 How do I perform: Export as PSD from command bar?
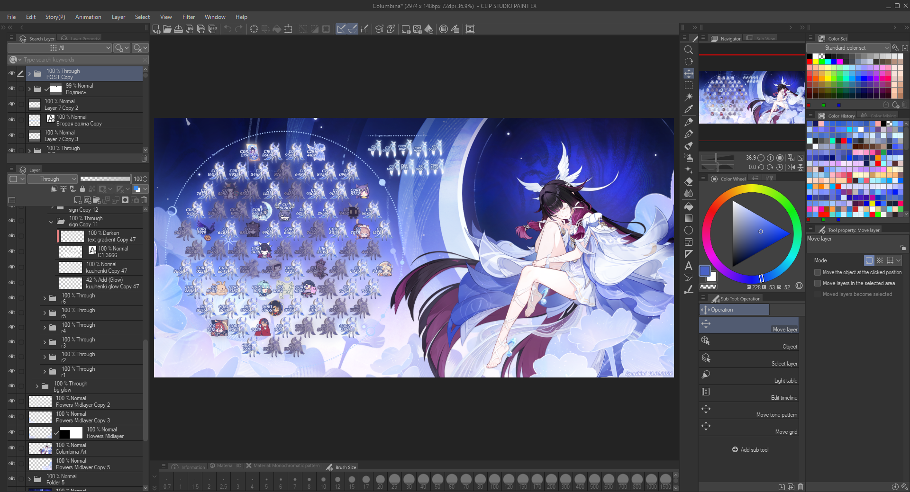coord(213,29)
